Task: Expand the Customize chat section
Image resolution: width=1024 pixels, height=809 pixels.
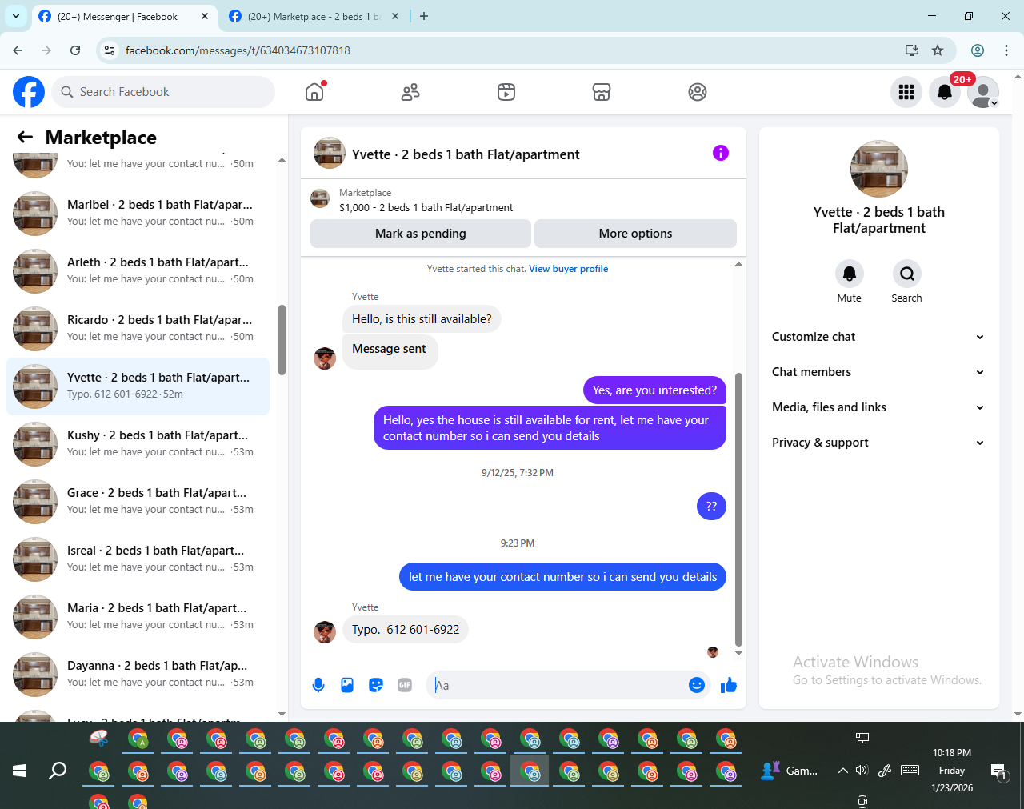Action: [x=878, y=337]
